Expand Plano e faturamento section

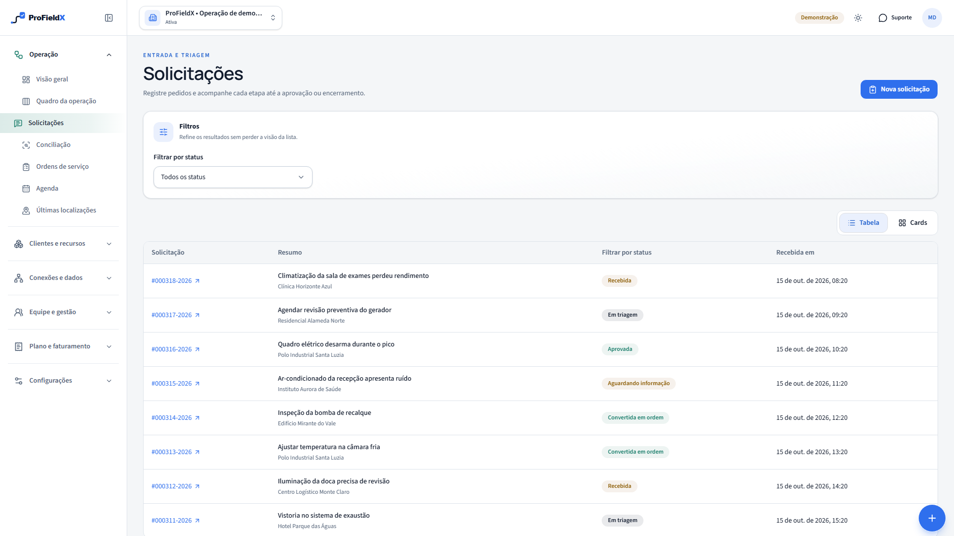point(64,346)
